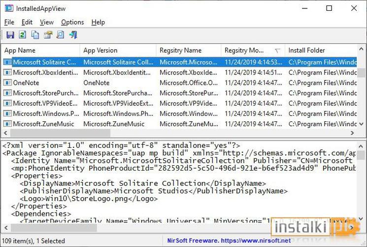Click the 11/24/2019 4:14:53 modified time cell
Image resolution: width=367 pixels, height=247 pixels.
(x=254, y=62)
